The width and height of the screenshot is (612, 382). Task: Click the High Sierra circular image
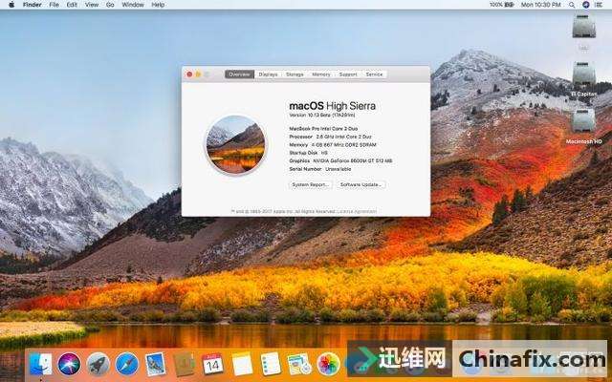[x=236, y=144]
